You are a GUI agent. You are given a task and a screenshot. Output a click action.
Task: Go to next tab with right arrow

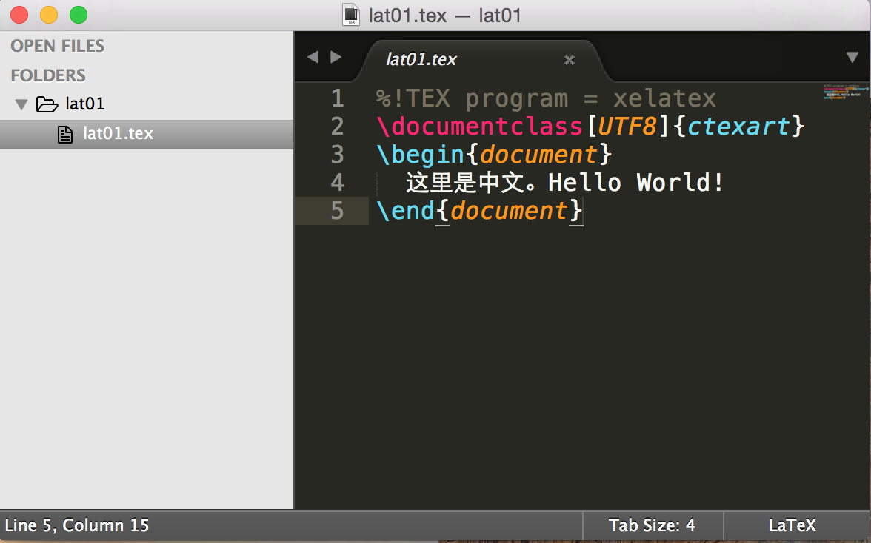(x=336, y=57)
